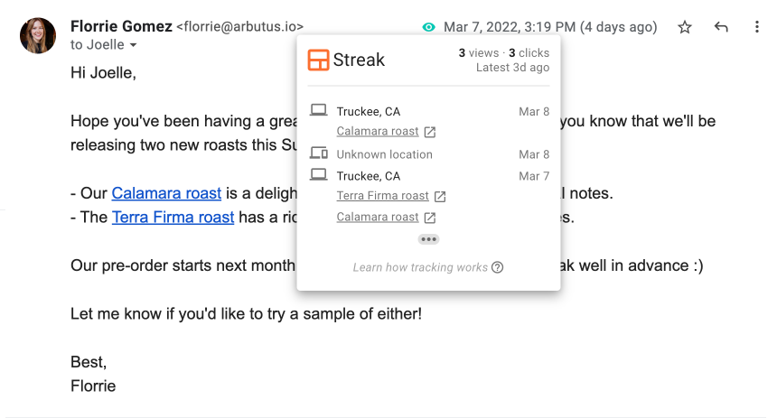Click the green Streak tracking eye icon

click(429, 28)
